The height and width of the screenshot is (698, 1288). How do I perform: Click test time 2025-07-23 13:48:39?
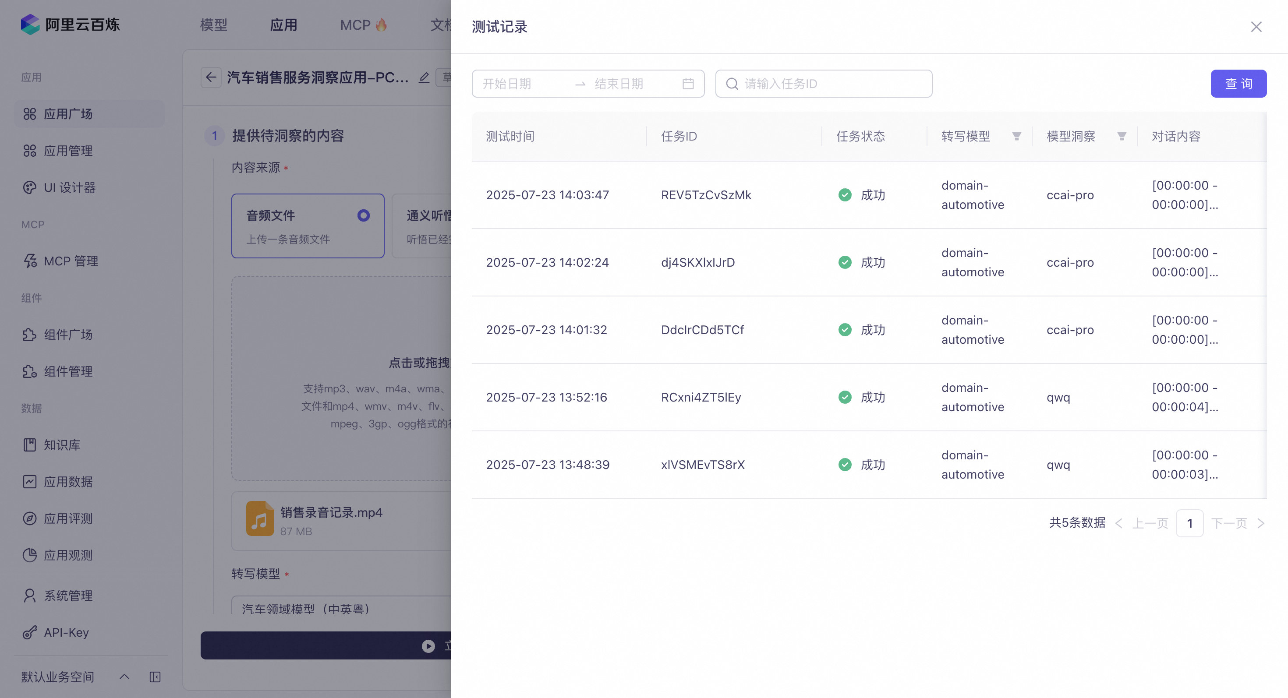[548, 465]
